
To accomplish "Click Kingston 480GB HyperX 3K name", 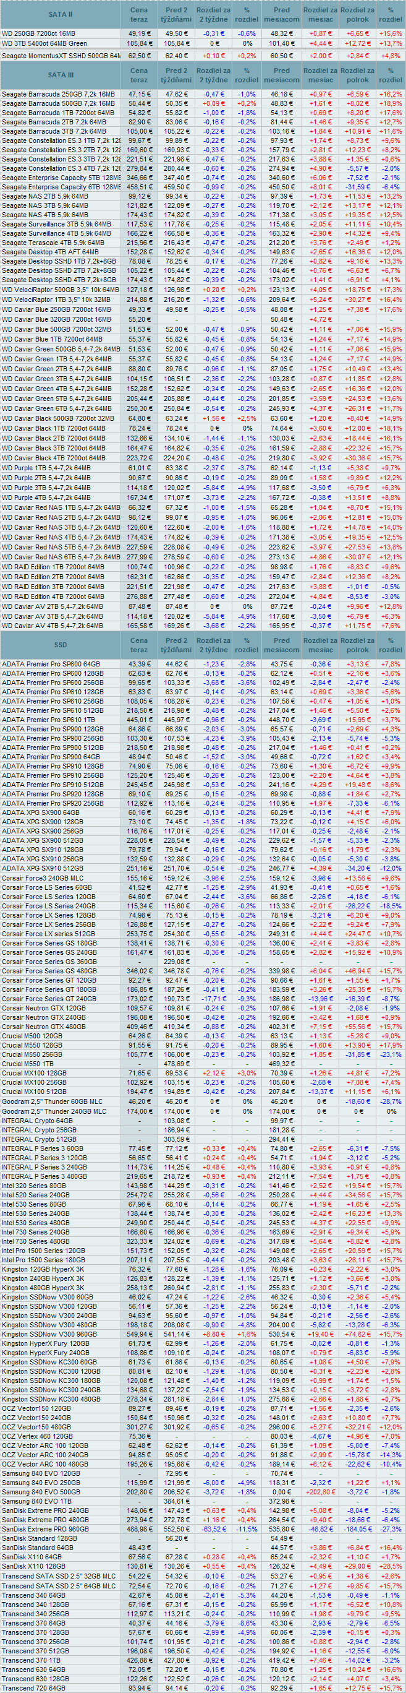I will point(43,1286).
